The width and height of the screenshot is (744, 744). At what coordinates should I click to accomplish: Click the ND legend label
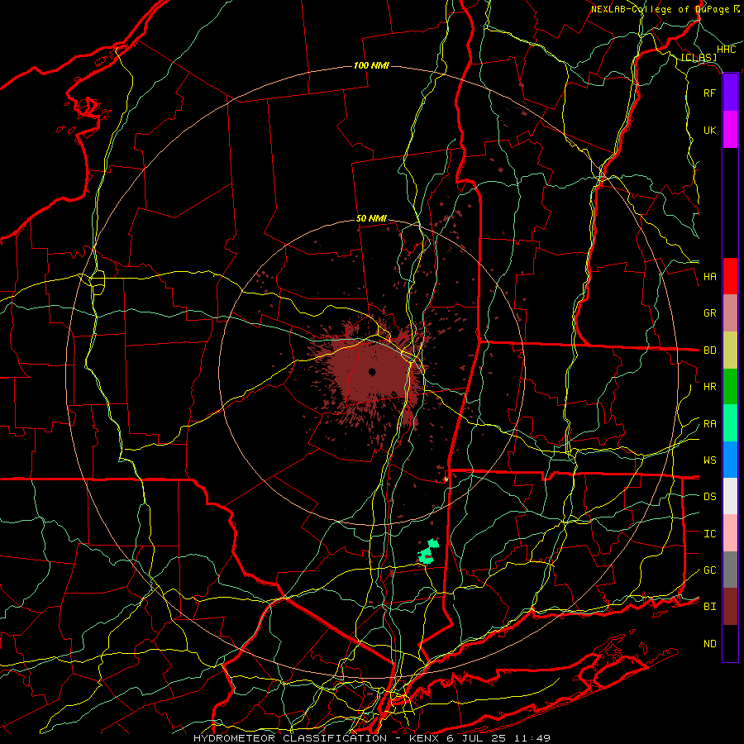(710, 644)
